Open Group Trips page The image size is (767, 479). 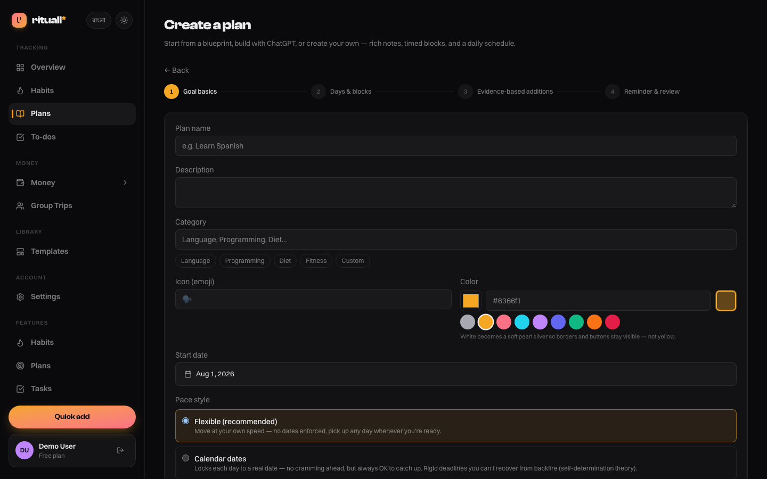[x=72, y=205]
